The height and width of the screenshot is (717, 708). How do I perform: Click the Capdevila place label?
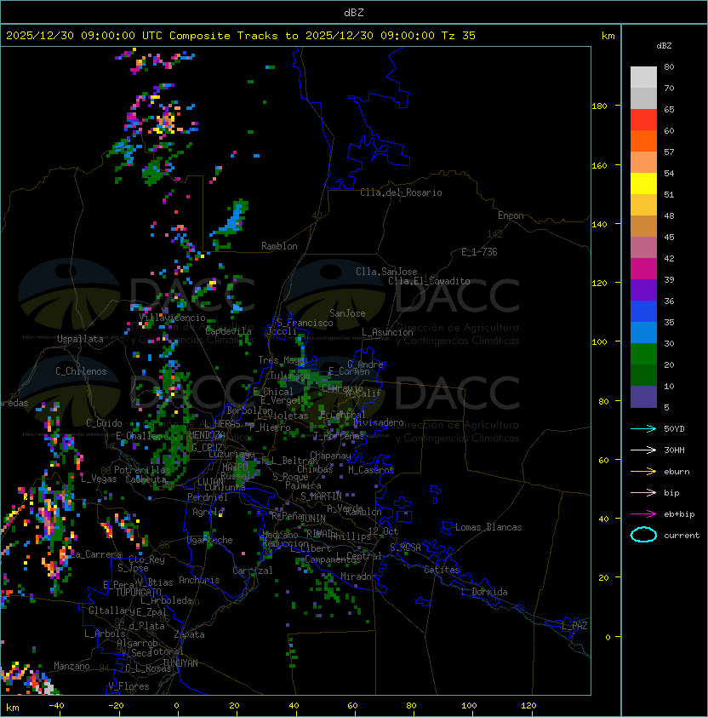tap(228, 331)
